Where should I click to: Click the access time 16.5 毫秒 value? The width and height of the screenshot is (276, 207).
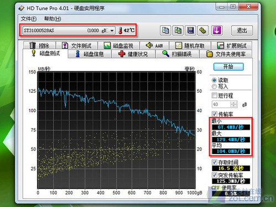click(x=231, y=168)
